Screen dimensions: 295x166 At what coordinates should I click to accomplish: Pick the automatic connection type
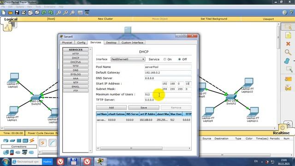(43, 143)
